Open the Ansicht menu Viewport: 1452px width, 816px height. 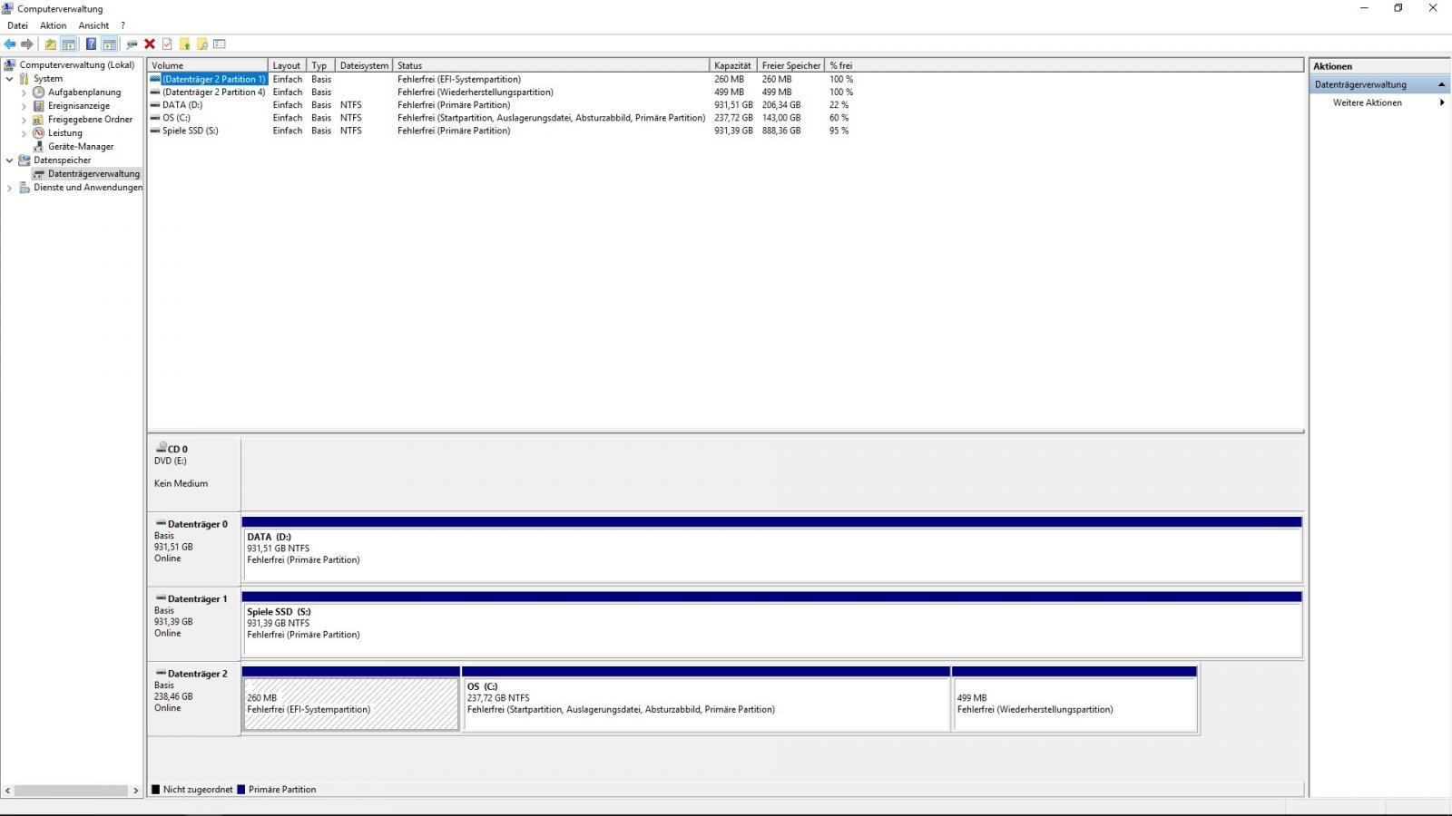click(x=93, y=25)
